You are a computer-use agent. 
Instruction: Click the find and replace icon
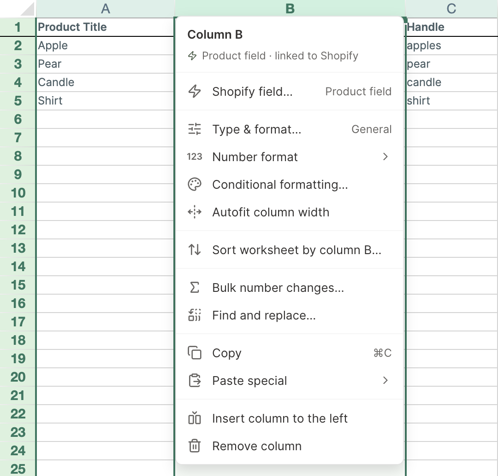[195, 315]
